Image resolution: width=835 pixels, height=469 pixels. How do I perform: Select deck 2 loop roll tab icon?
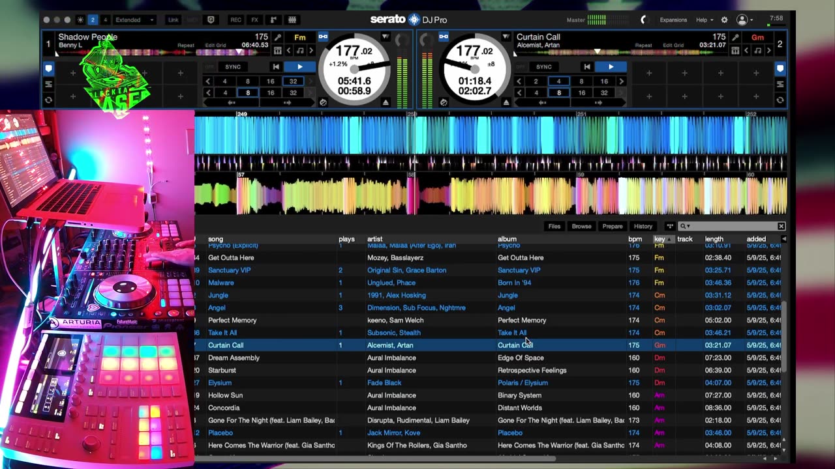coord(780,100)
